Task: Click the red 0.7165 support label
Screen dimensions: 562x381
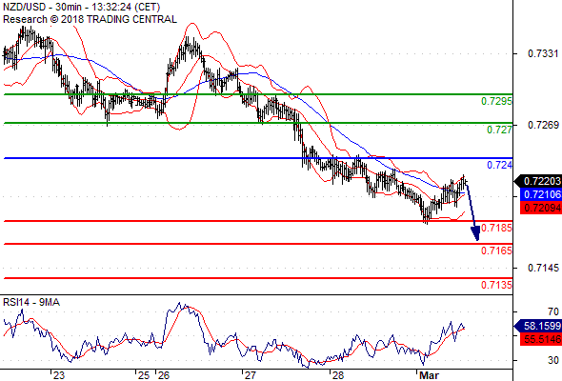Action: coord(496,251)
